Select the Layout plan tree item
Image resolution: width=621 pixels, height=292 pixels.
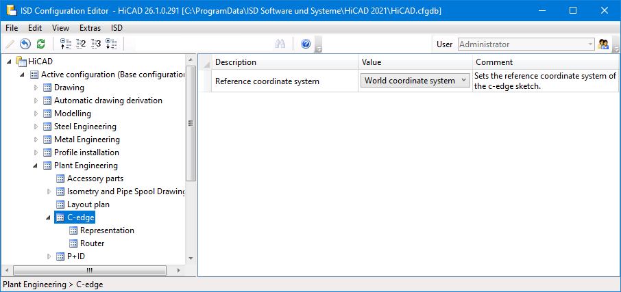(88, 204)
